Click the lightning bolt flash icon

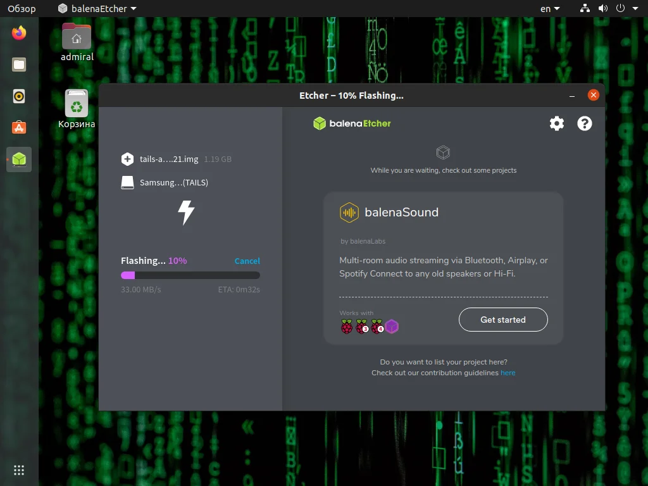186,213
